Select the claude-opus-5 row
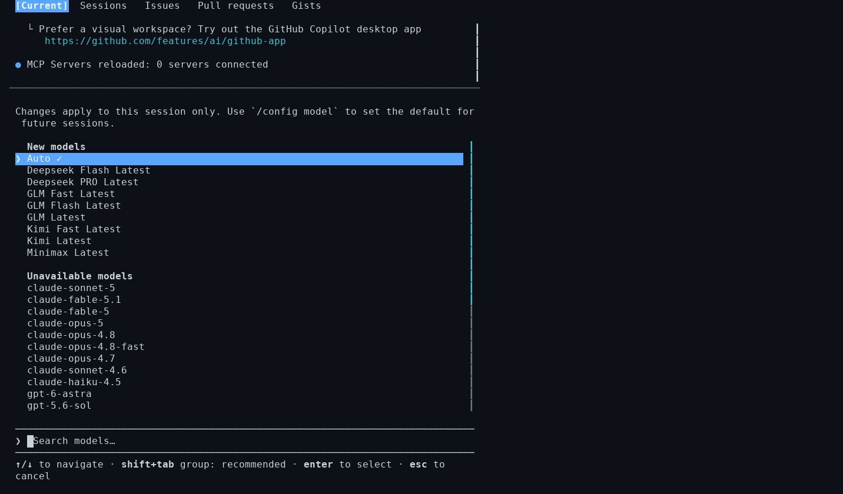The height and width of the screenshot is (494, 843). point(65,323)
